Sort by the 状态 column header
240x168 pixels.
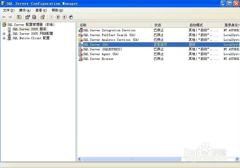[169, 25]
